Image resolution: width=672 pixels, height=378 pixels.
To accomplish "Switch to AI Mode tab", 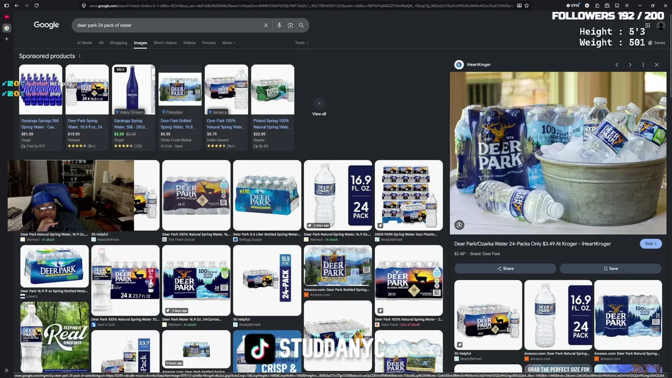I will (85, 43).
